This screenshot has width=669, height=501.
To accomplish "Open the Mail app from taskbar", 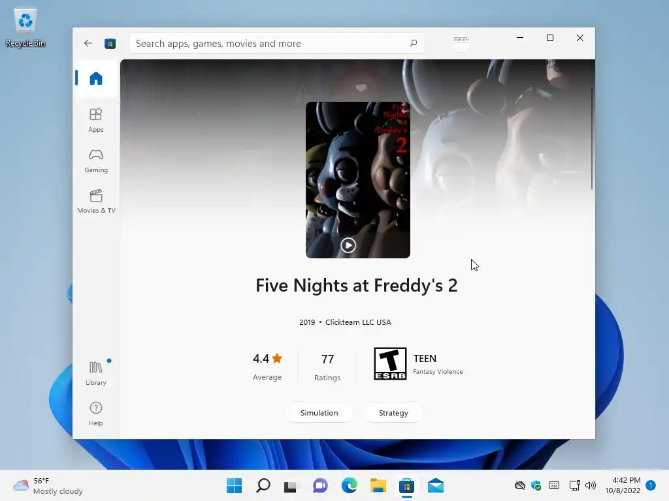I will tap(436, 485).
